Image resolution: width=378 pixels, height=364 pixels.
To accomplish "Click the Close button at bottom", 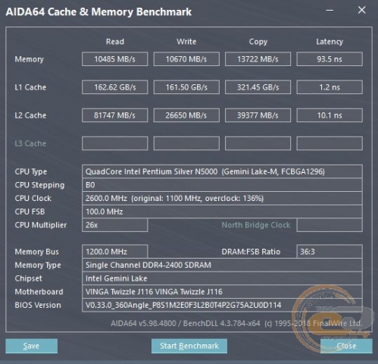I will pyautogui.click(x=346, y=346).
